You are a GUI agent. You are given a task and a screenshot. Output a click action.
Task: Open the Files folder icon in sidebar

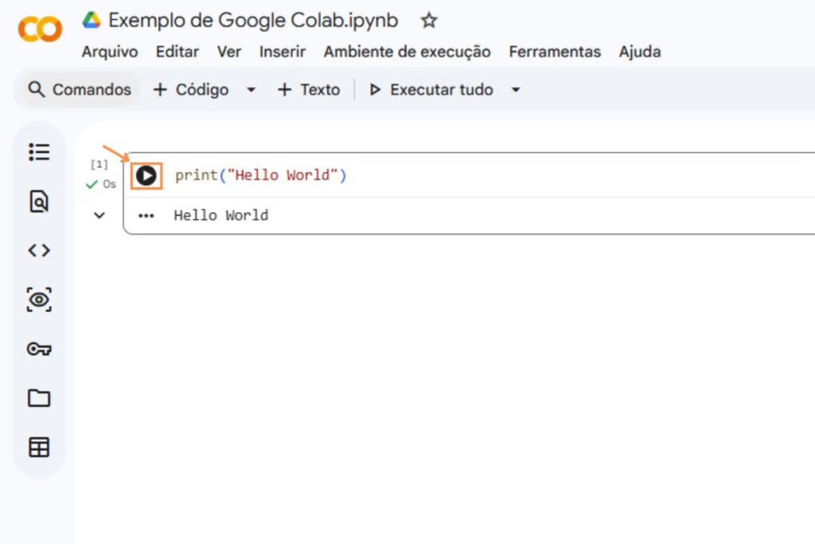(39, 398)
